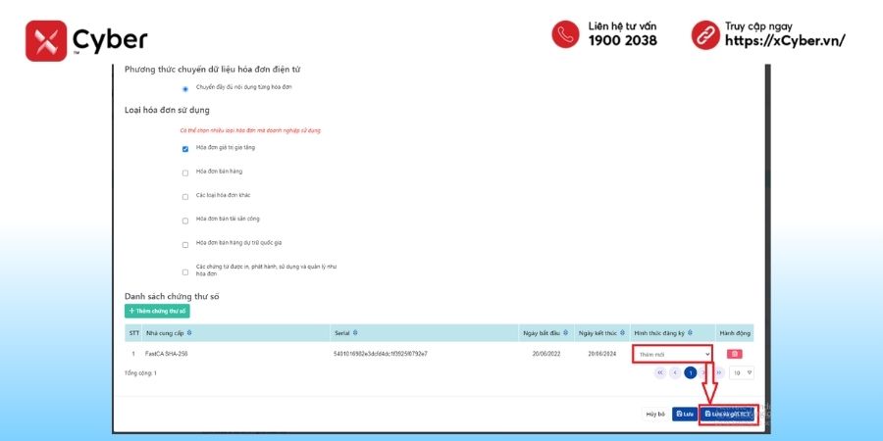This screenshot has height=441, width=883.
Task: Click the 'Hủy bỏ' button
Action: pos(655,414)
